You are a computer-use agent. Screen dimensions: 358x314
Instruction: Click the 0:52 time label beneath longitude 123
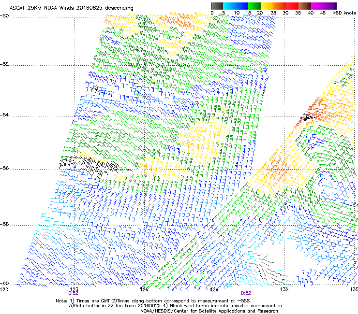point(73,293)
